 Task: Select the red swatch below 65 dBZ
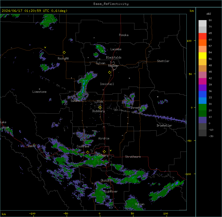coord(202,36)
